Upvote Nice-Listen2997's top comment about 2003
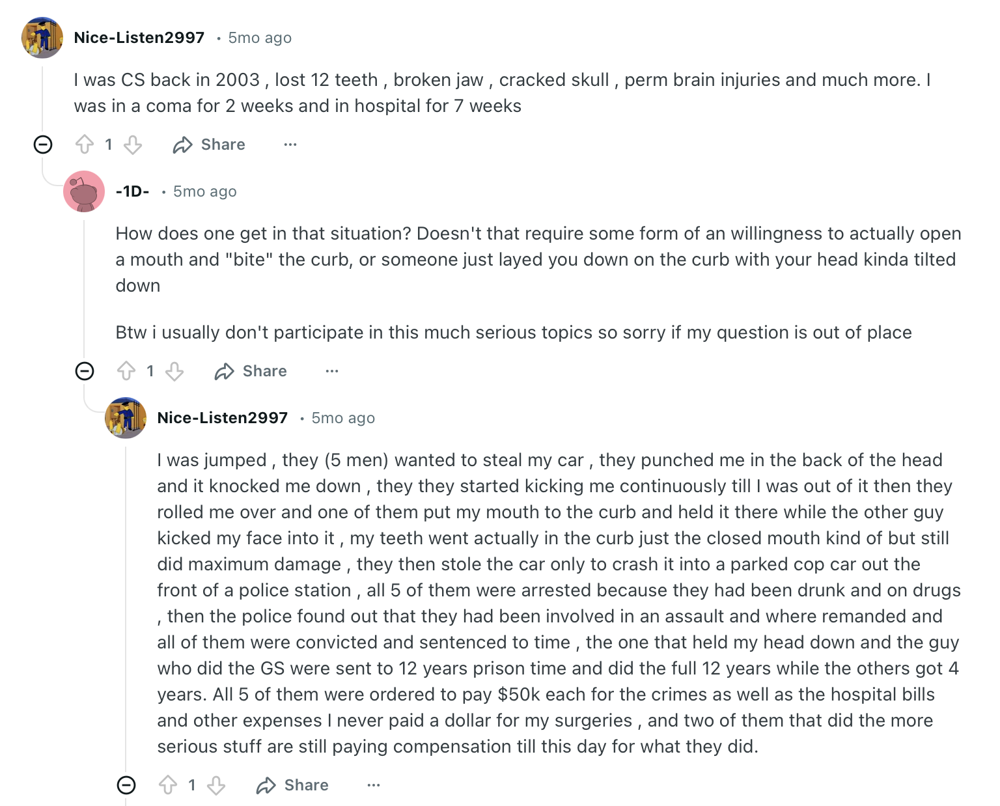The height and width of the screenshot is (806, 1000). point(85,145)
